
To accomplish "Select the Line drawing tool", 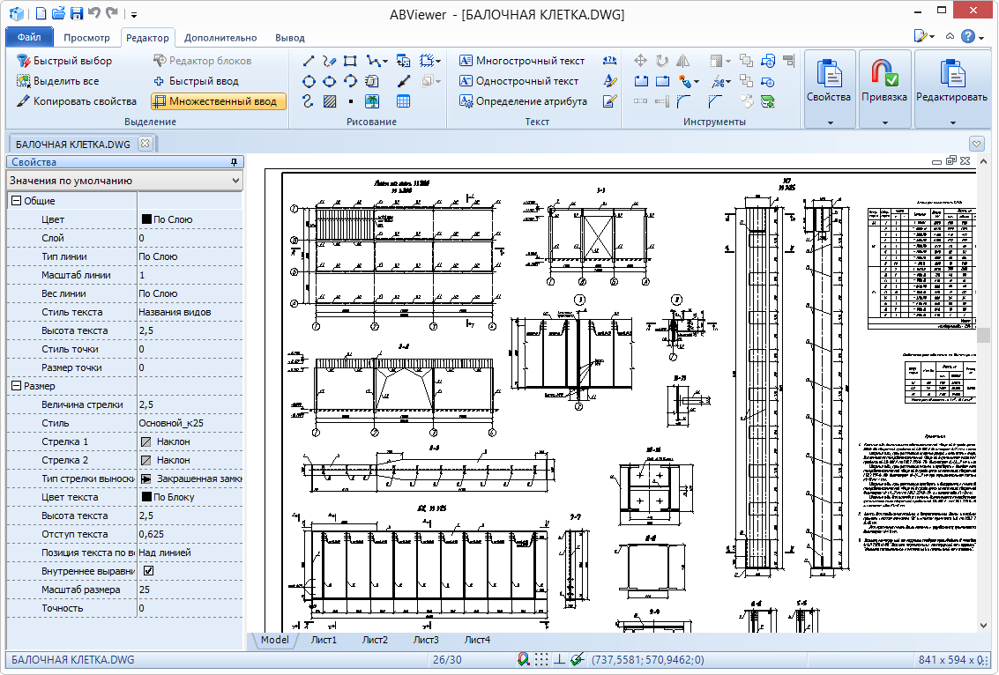I will click(309, 61).
